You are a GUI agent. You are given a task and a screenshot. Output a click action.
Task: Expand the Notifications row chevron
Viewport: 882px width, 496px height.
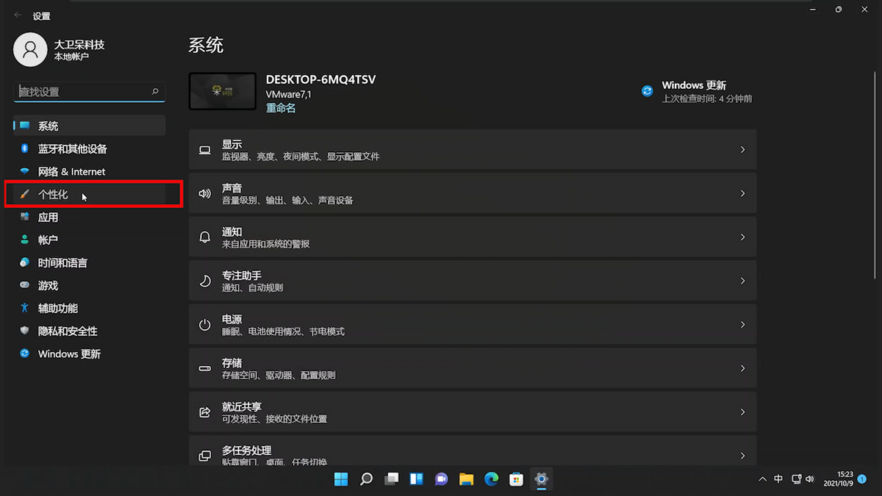[x=742, y=237]
